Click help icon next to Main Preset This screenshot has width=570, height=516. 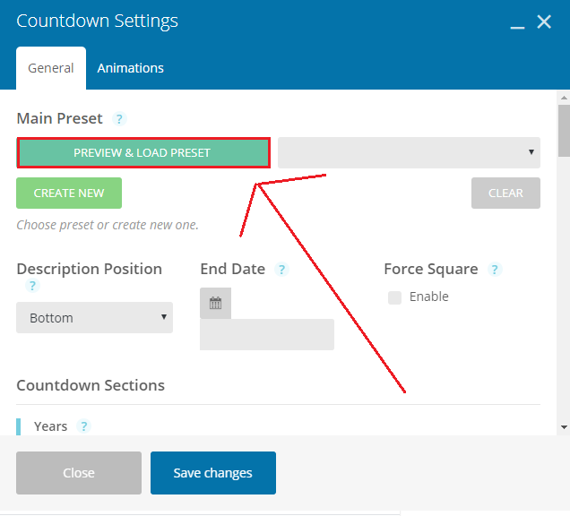(x=120, y=119)
